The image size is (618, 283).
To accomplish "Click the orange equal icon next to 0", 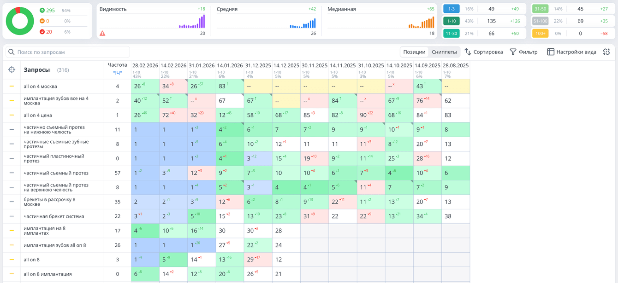I will pos(42,21).
